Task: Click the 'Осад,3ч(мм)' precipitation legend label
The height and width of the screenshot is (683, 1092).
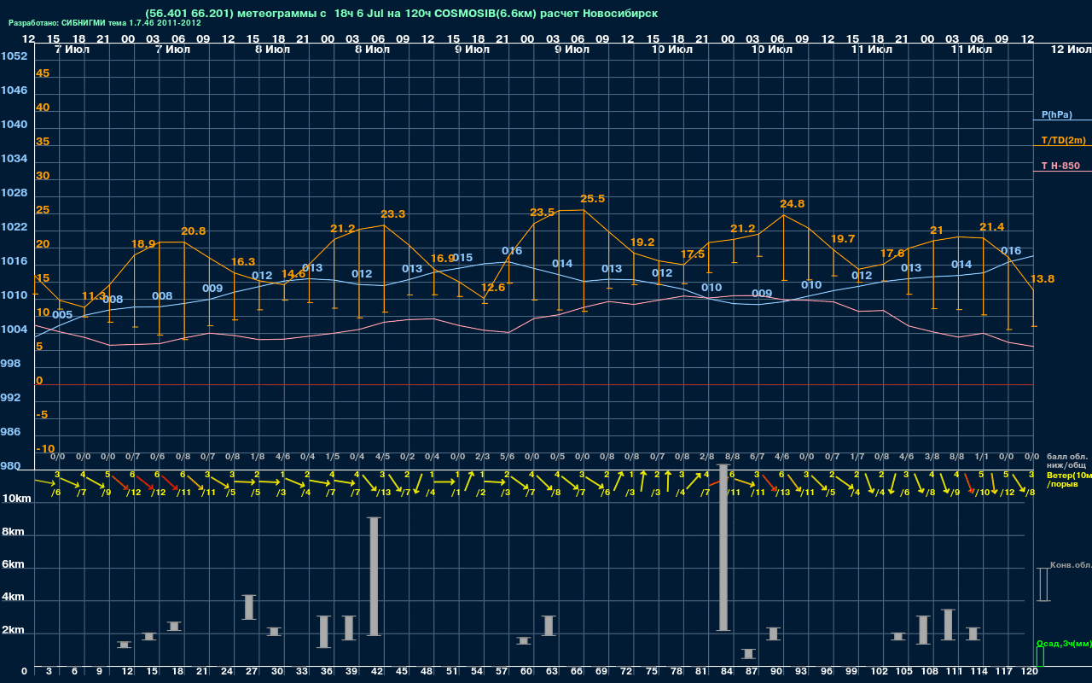Action: [x=1063, y=643]
